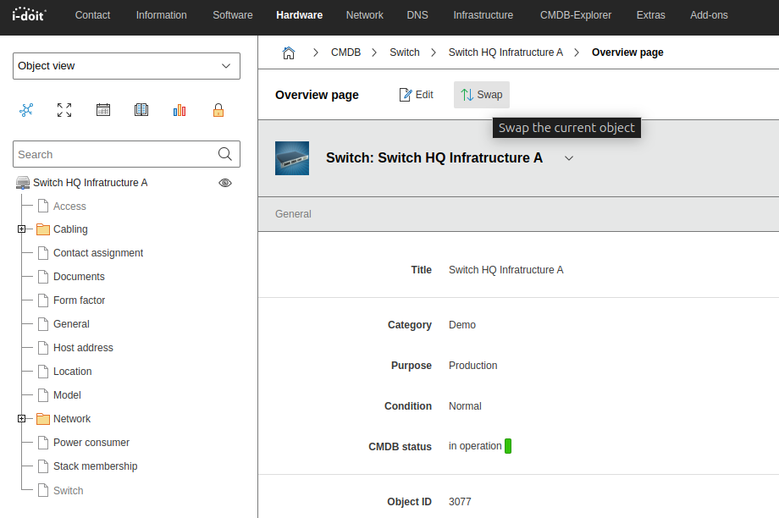This screenshot has height=518, width=779.
Task: Click the green CMDB status color indicator
Action: [508, 446]
